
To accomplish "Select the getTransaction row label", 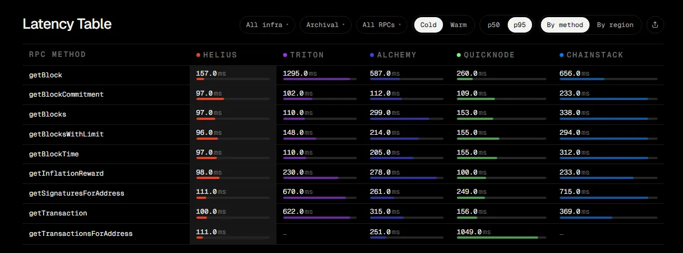I will tap(58, 213).
